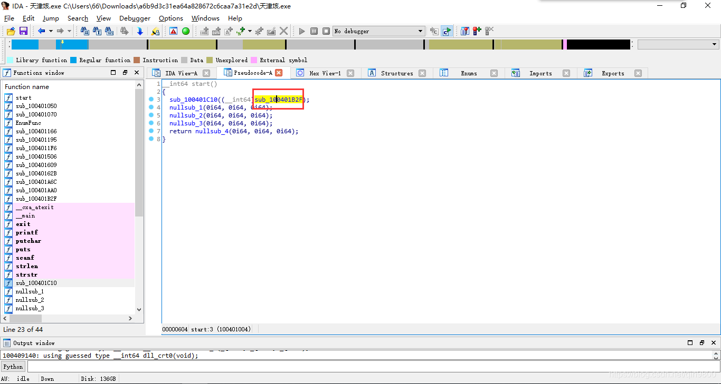Pause the process with the pause button
The image size is (721, 384).
(x=314, y=31)
